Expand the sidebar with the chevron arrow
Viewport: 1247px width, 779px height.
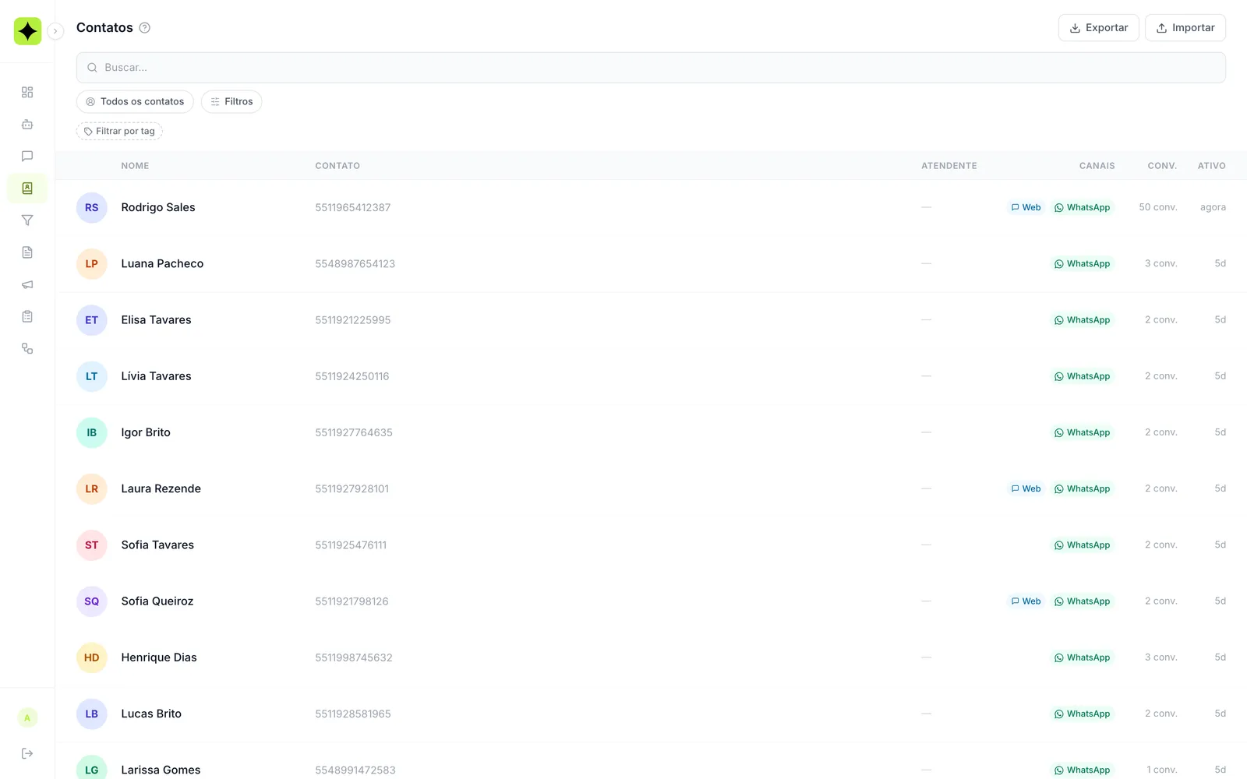[x=55, y=31]
